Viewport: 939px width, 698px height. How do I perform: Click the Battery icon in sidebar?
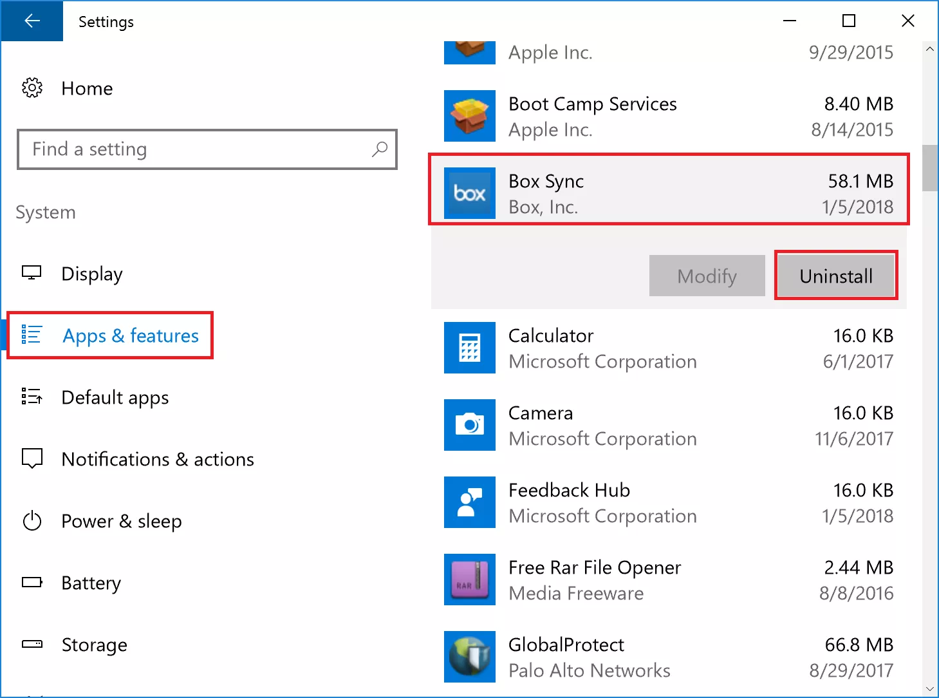click(32, 582)
